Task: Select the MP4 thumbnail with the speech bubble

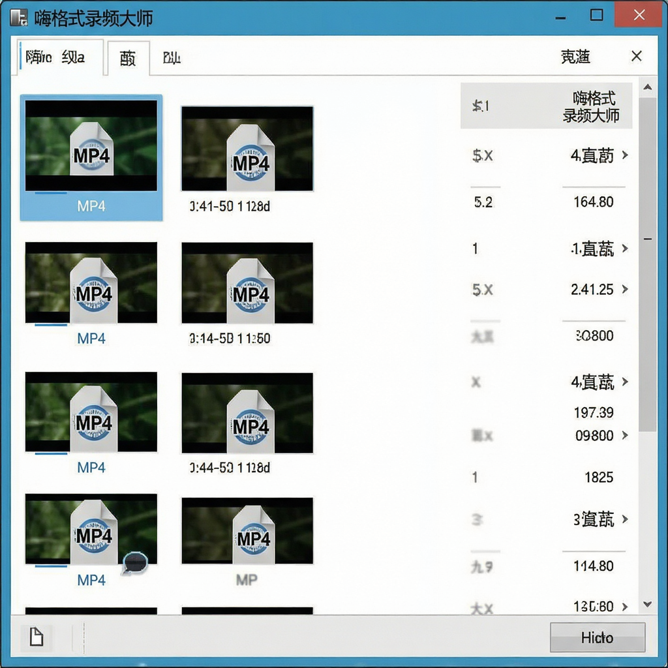Action: pos(91,529)
